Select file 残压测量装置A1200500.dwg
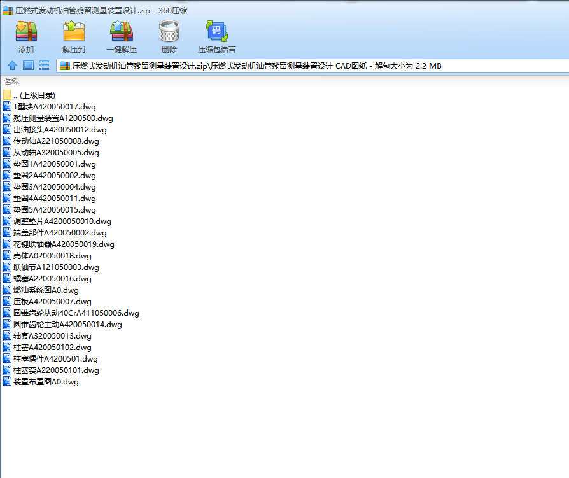 click(x=58, y=118)
